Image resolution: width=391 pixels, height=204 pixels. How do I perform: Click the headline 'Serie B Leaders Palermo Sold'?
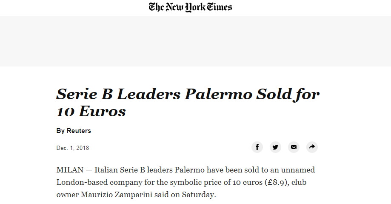click(x=188, y=94)
